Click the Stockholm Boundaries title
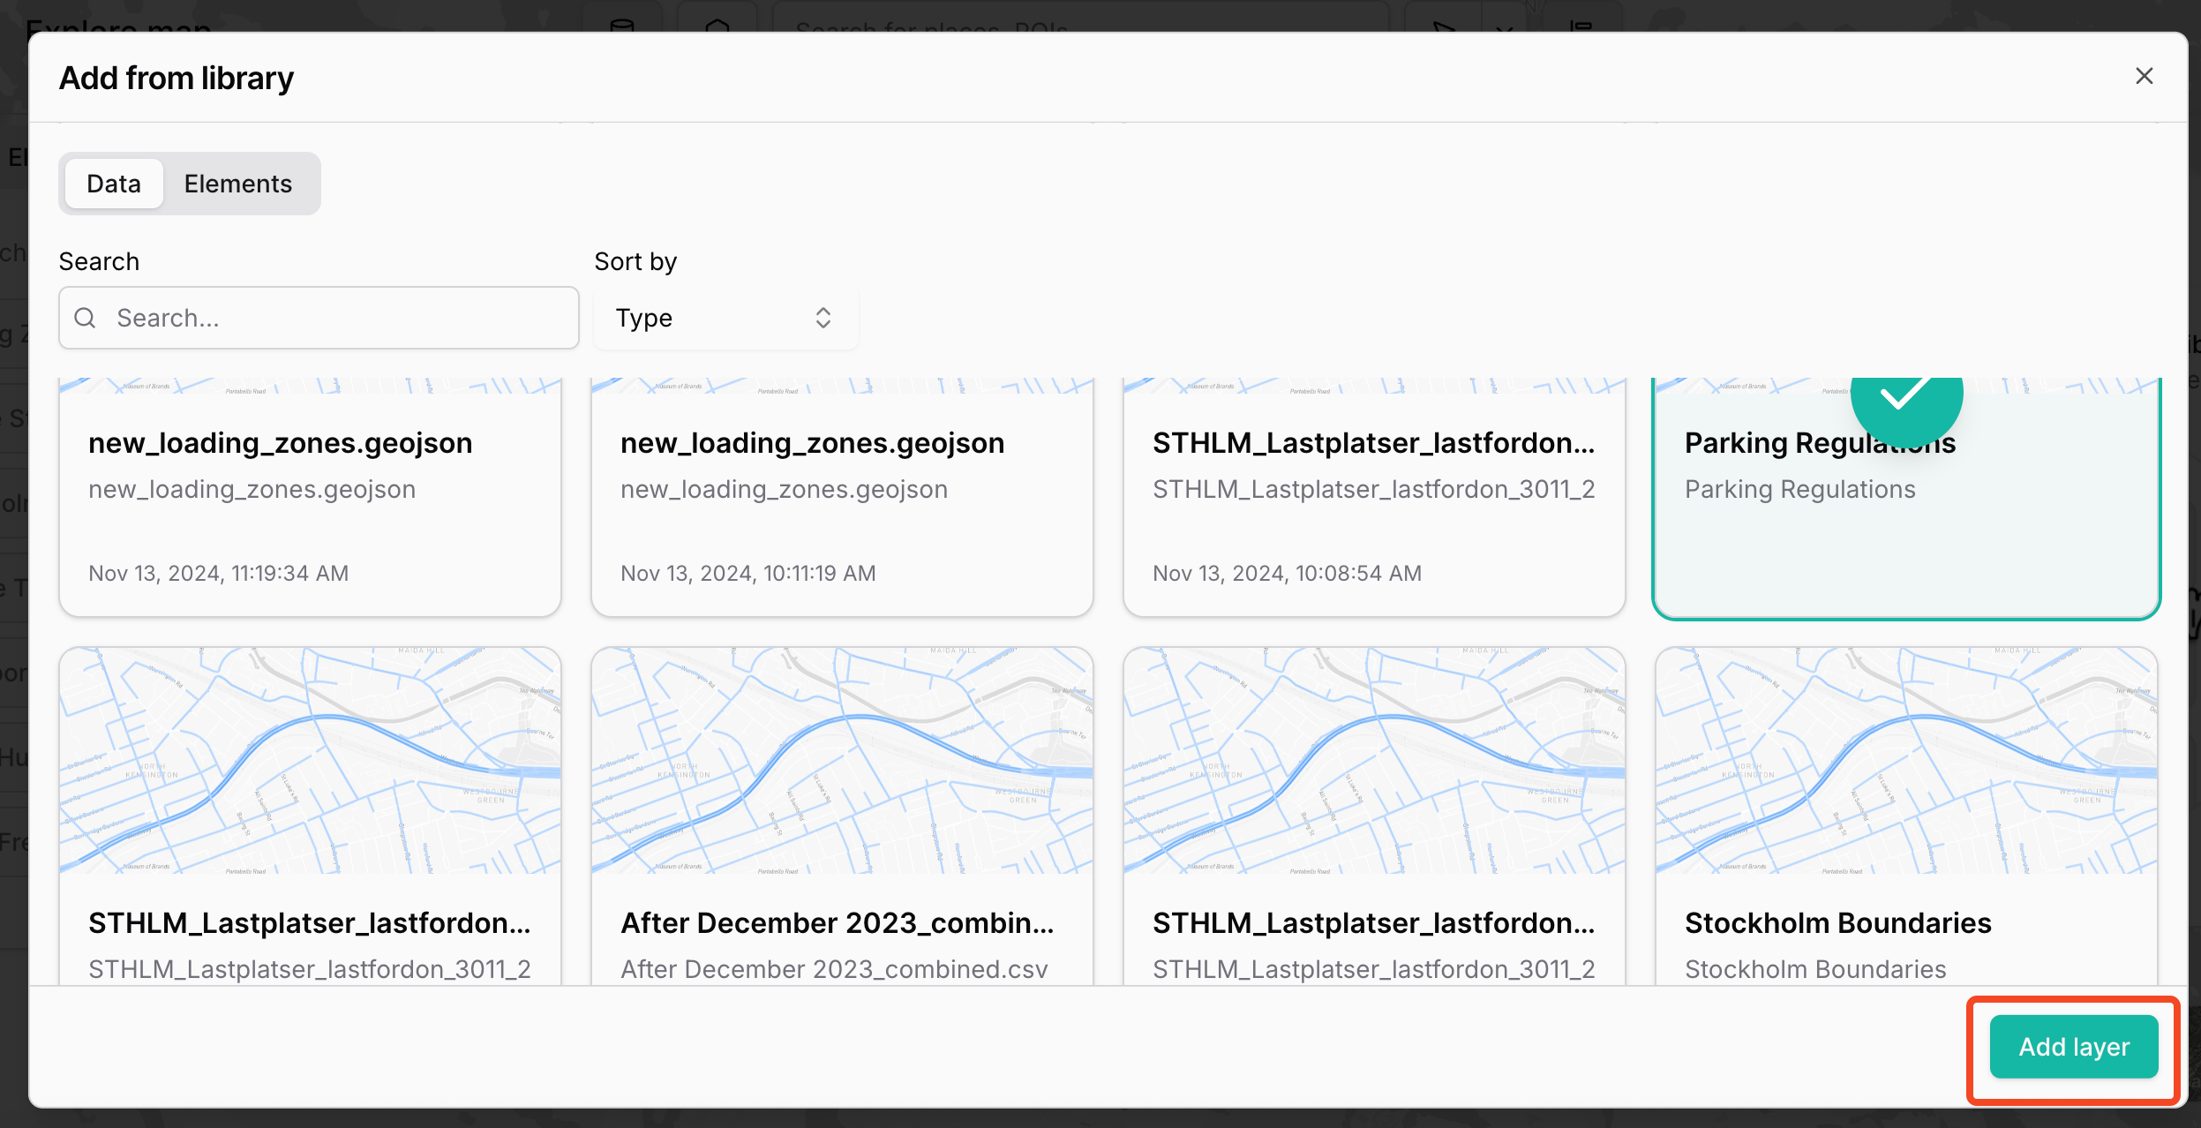The image size is (2201, 1128). click(x=1837, y=923)
